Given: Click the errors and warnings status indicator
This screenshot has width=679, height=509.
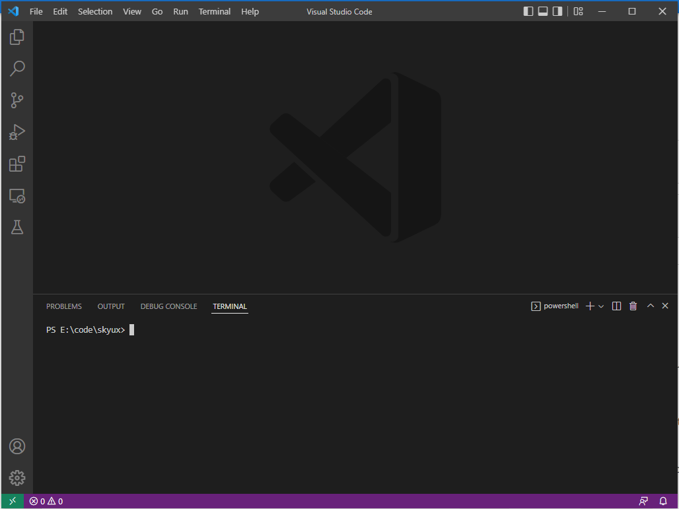Looking at the screenshot, I should point(46,502).
